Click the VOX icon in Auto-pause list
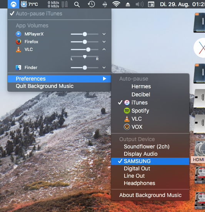Viewport: 205px width, 212px height. [127, 127]
